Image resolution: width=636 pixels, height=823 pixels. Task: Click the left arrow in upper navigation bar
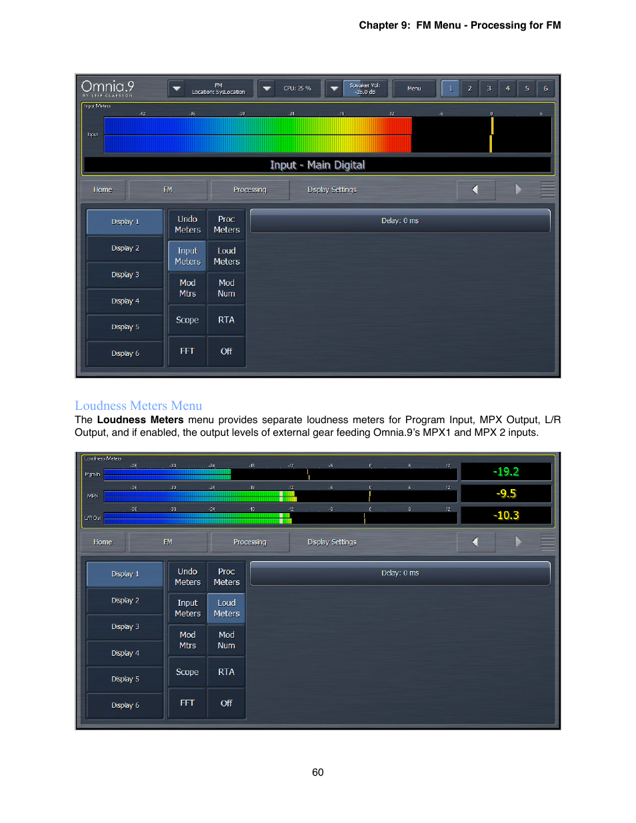click(475, 190)
